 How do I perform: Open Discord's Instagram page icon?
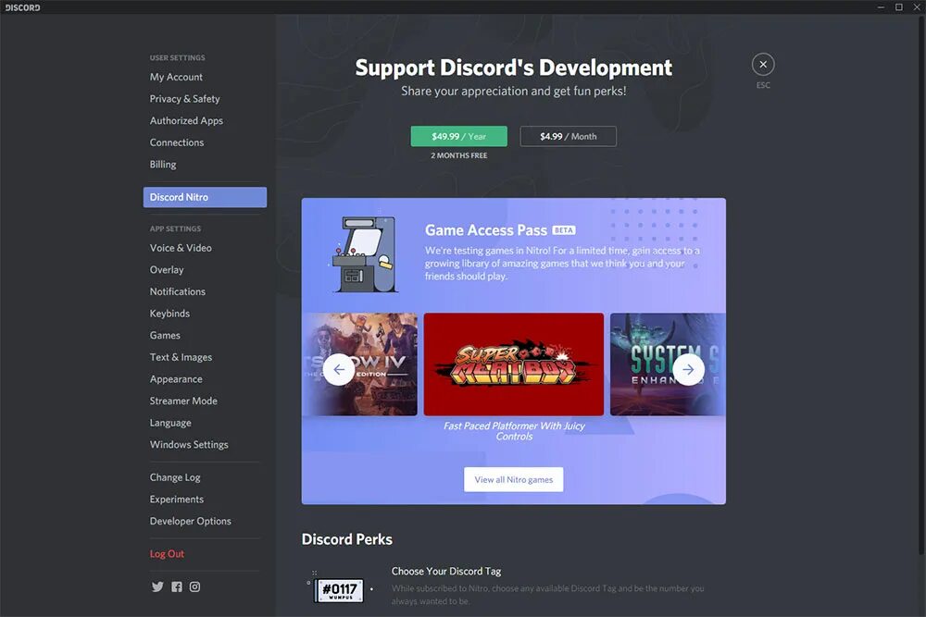tap(194, 586)
